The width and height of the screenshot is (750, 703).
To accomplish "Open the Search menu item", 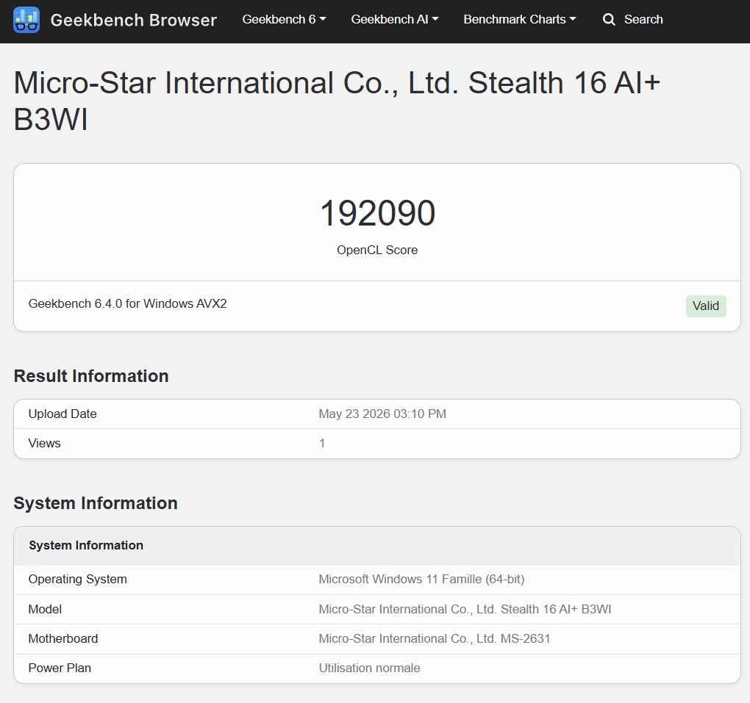I will 643,19.
